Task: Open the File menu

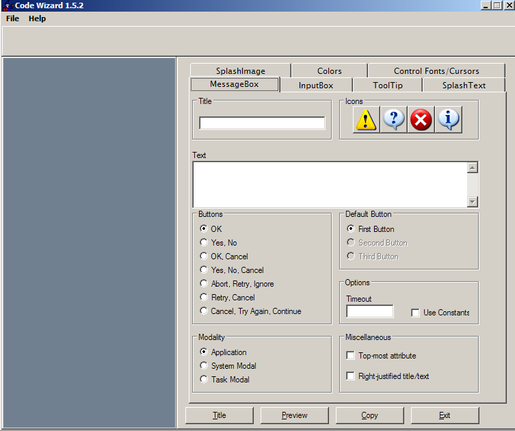Action: 12,18
